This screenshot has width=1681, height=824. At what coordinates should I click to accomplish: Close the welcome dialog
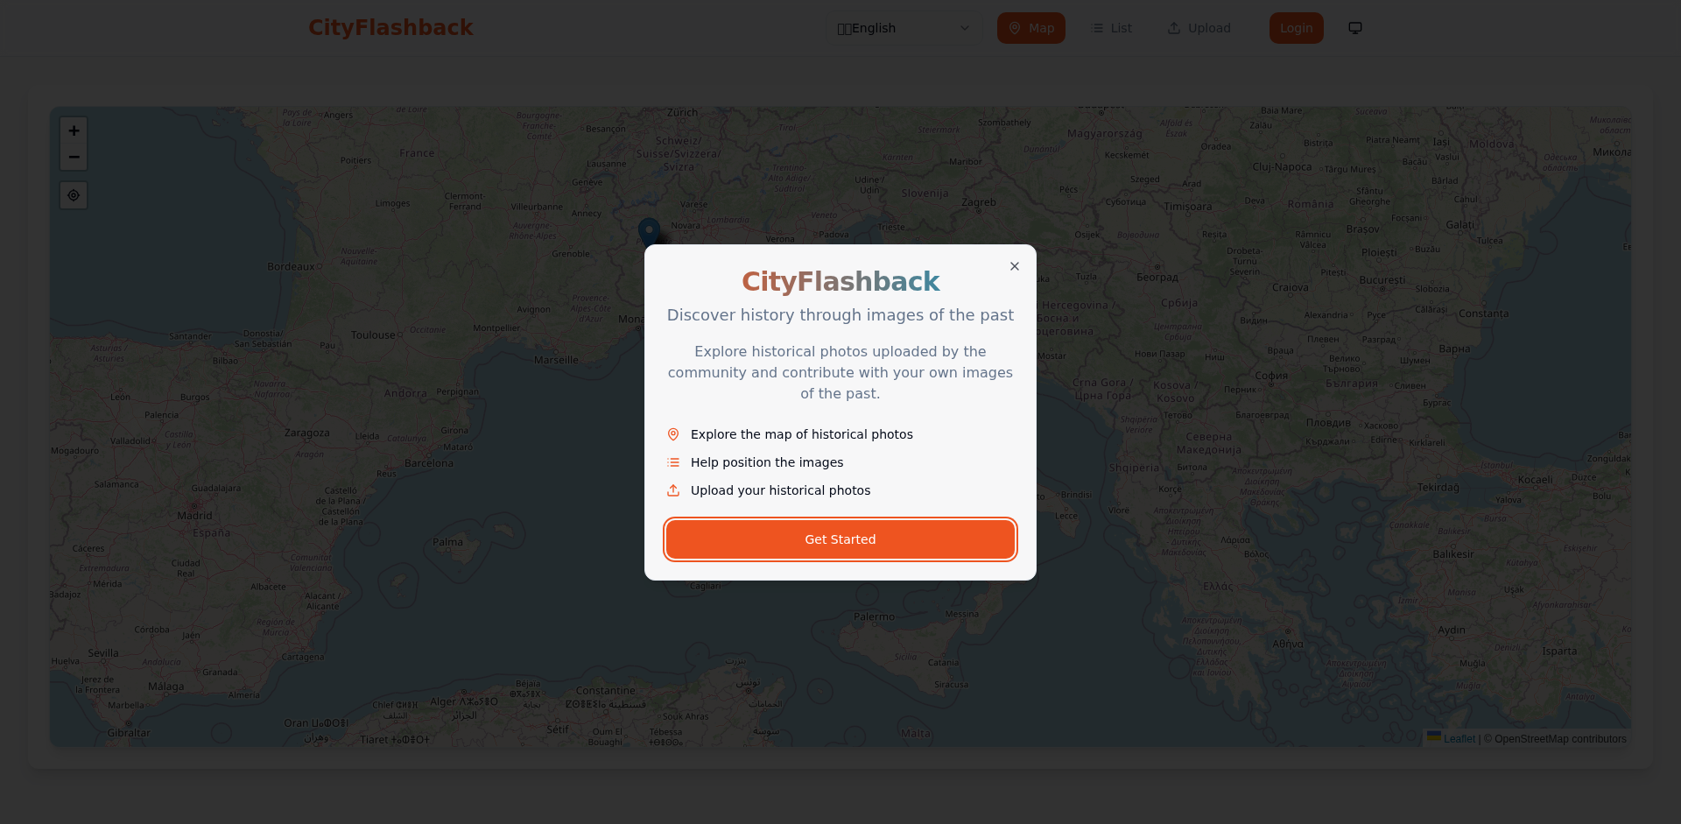coord(1015,266)
